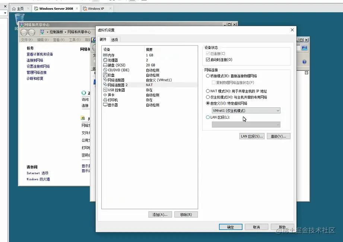
Task: Close the Windows Server 2008 tab
Action: pyautogui.click(x=77, y=9)
